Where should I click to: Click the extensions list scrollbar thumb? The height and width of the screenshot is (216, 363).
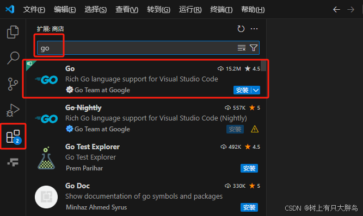263,66
